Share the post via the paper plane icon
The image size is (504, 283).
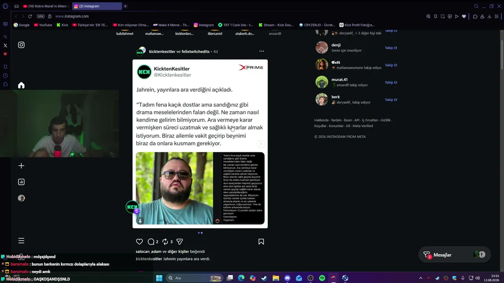point(180,242)
